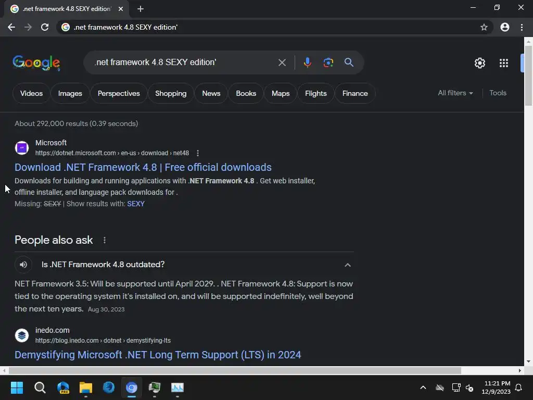The image size is (533, 400).
Task: Select the Flights filter chip
Action: (x=315, y=93)
